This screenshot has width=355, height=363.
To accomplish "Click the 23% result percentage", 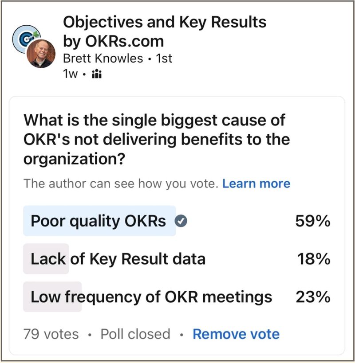I will tap(313, 296).
